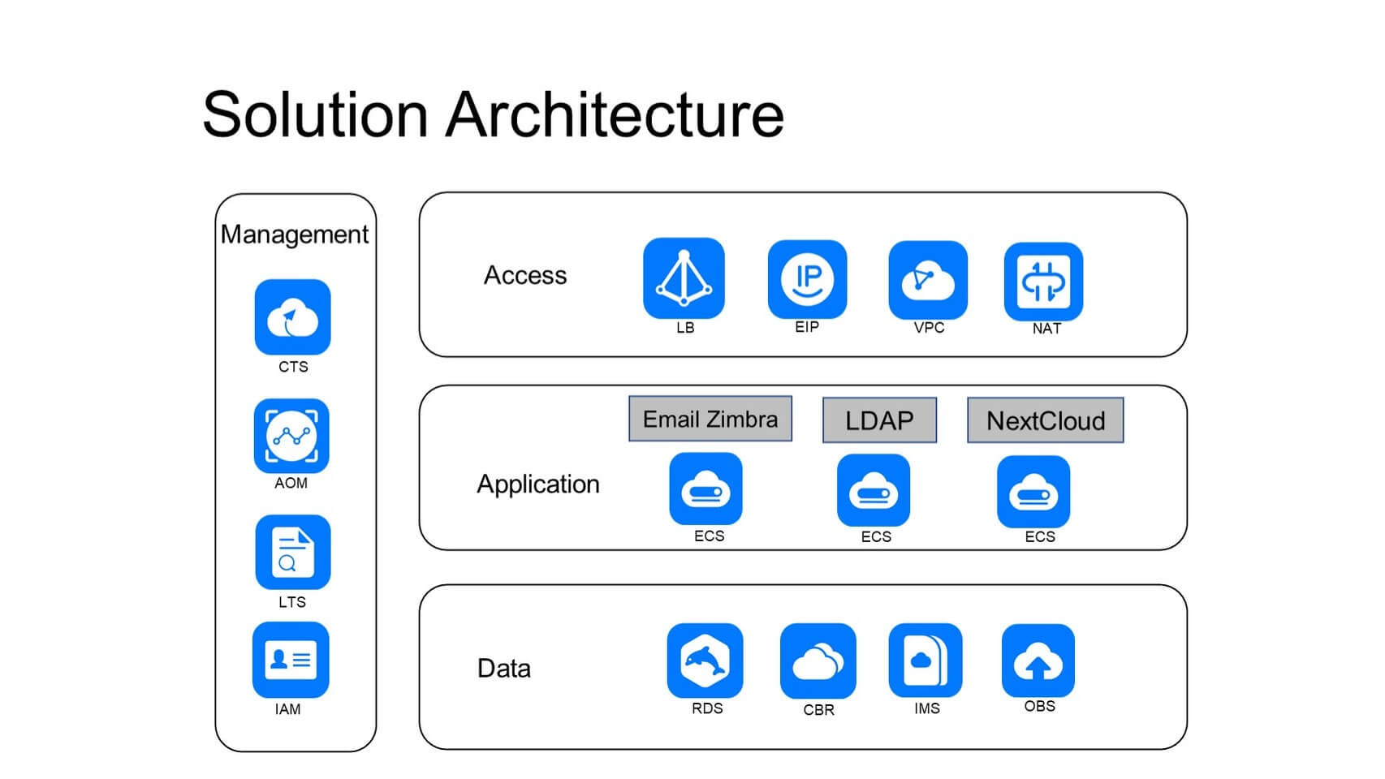1385x779 pixels.
Task: Click the RDS dolphin database icon
Action: coord(705,661)
